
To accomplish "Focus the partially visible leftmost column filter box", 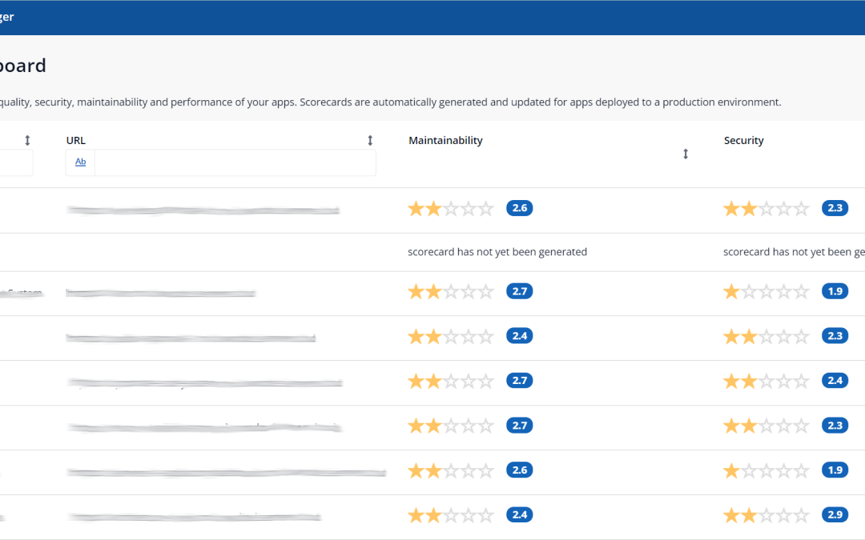I will click(16, 162).
